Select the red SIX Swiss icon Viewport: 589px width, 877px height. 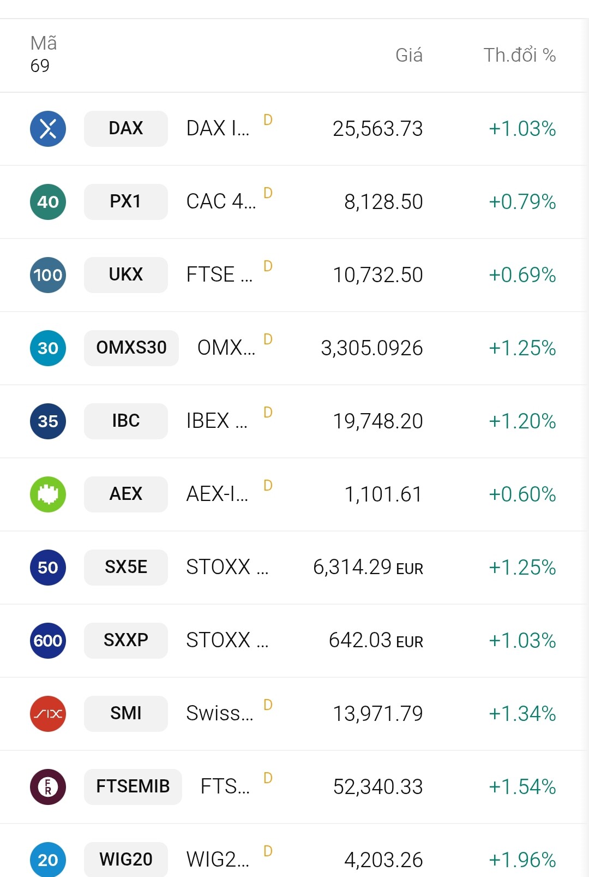click(x=48, y=714)
